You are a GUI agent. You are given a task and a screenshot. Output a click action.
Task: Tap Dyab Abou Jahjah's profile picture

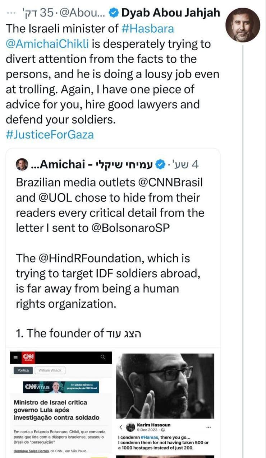pyautogui.click(x=243, y=25)
